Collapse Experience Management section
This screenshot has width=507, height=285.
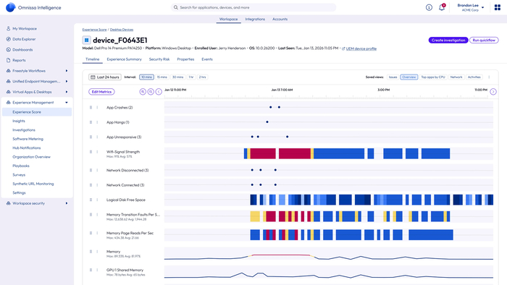(67, 102)
